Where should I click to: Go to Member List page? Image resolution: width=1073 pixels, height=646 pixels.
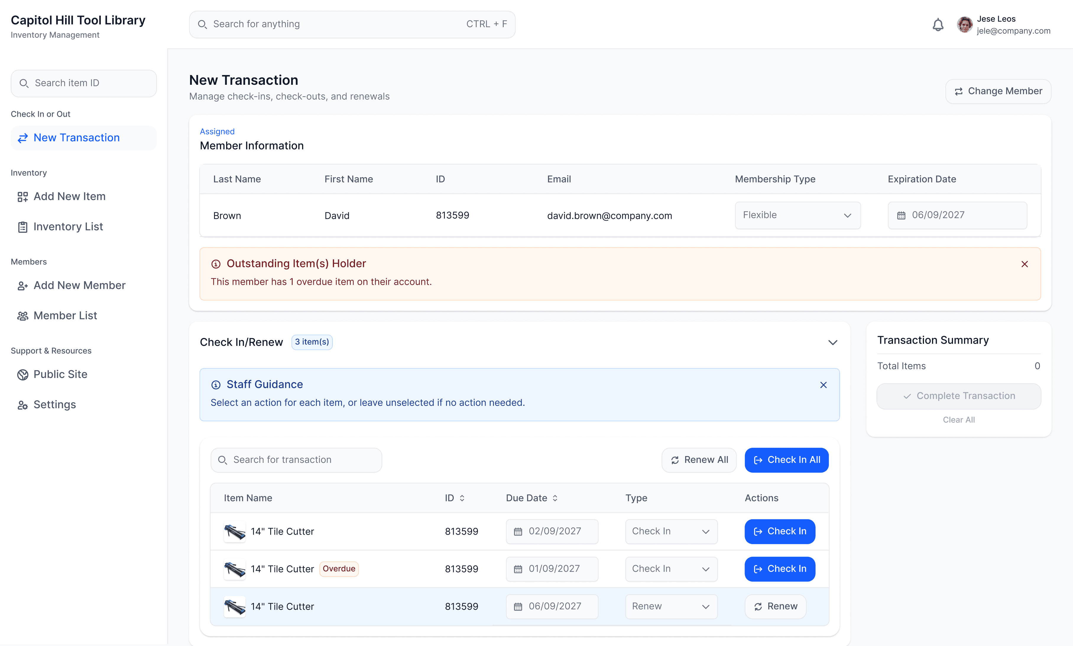[65, 315]
